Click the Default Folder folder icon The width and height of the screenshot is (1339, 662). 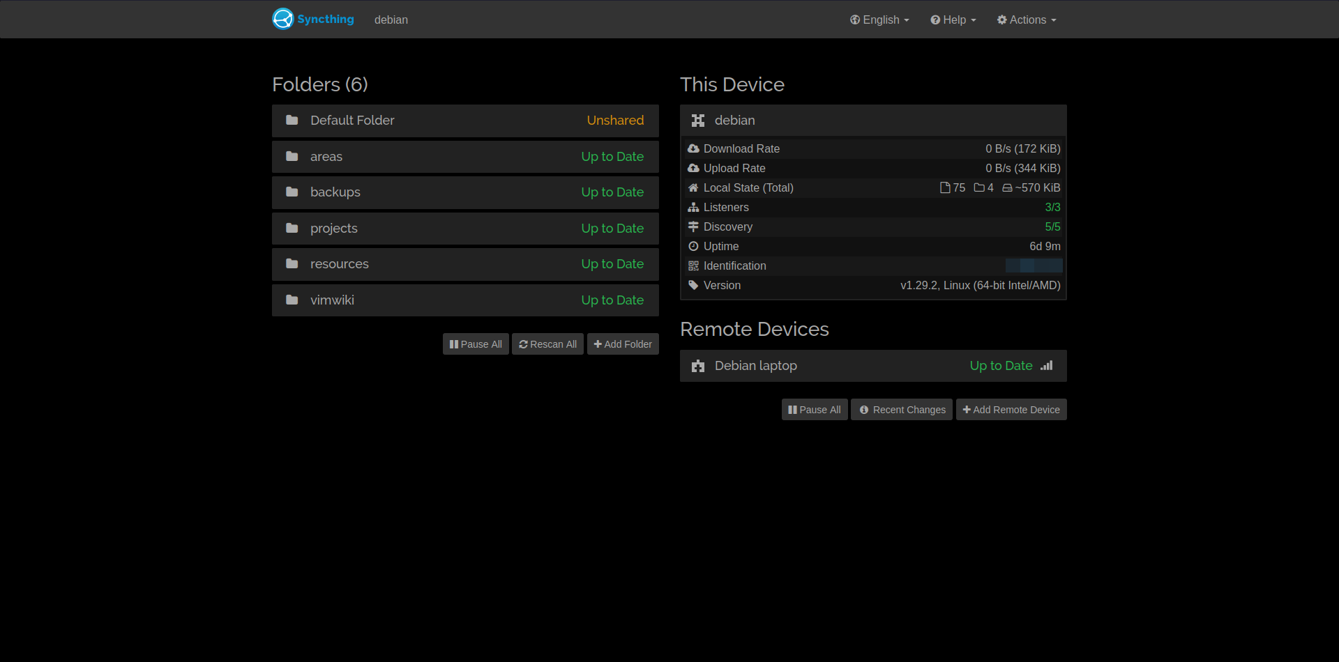pos(292,121)
